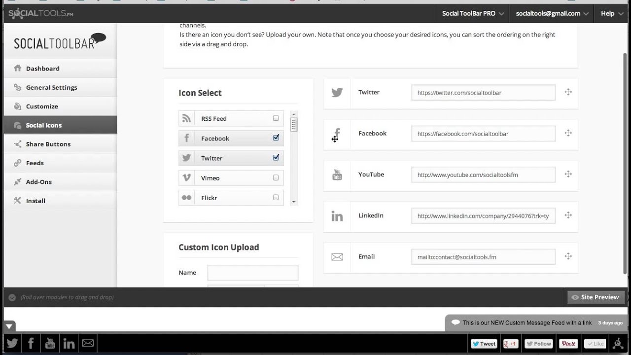Expand the Social ToolBar PRO dropdown
This screenshot has height=355, width=631.
point(473,13)
